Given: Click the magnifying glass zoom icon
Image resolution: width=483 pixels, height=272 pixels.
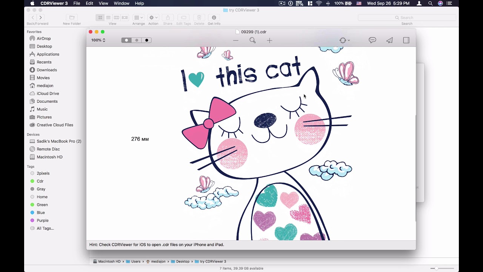Looking at the screenshot, I should tap(252, 40).
